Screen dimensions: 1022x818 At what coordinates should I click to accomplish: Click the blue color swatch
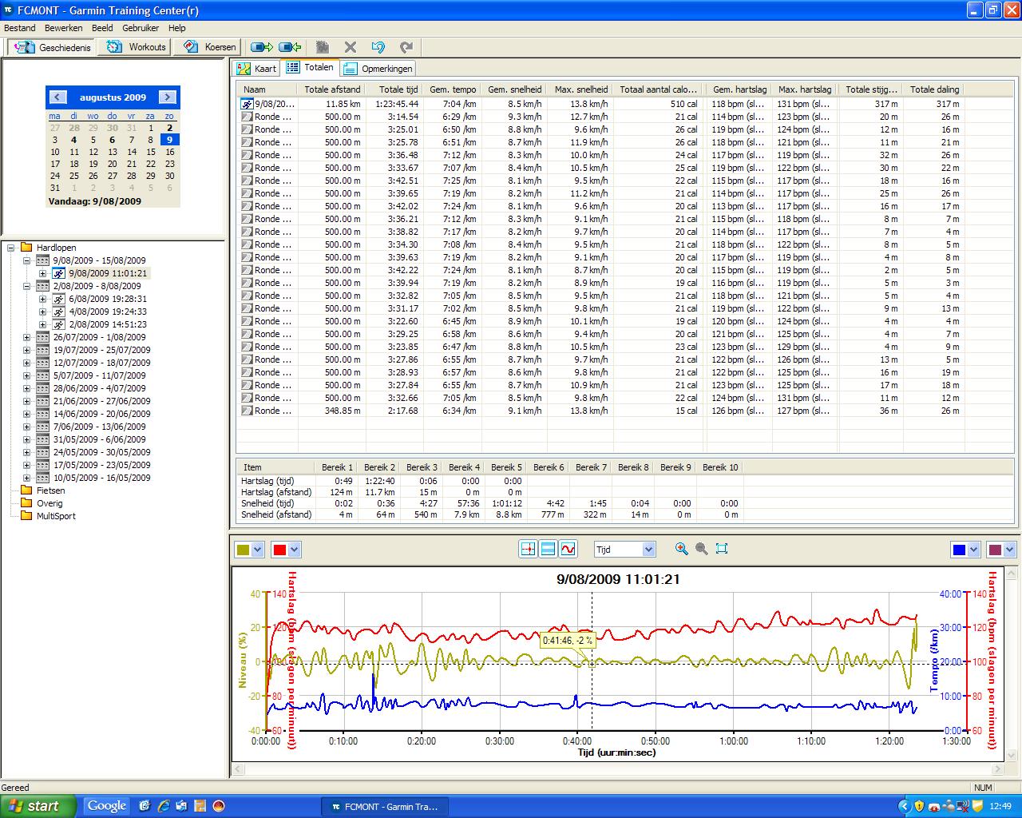click(x=959, y=550)
